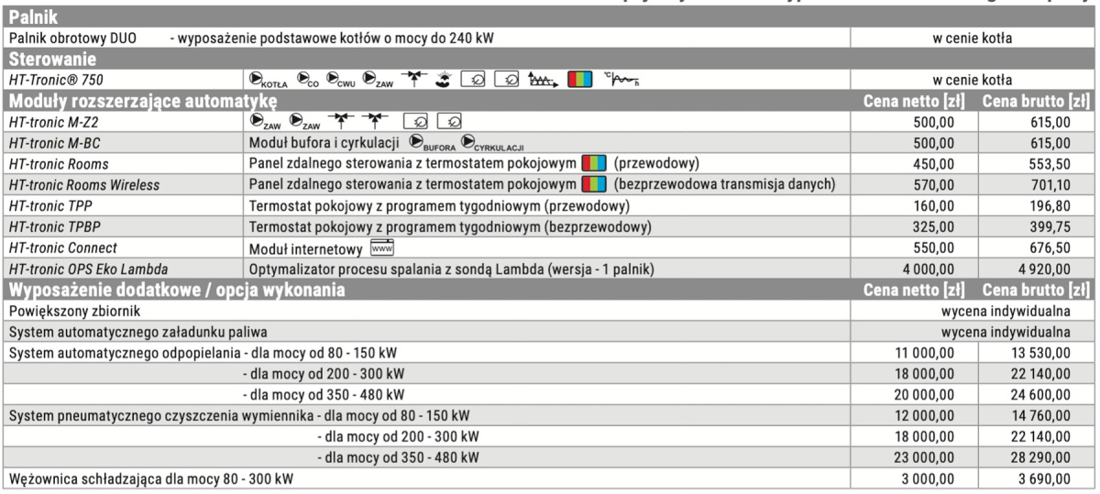
Task: Click the net price 20 000,00
Action: click(x=925, y=394)
